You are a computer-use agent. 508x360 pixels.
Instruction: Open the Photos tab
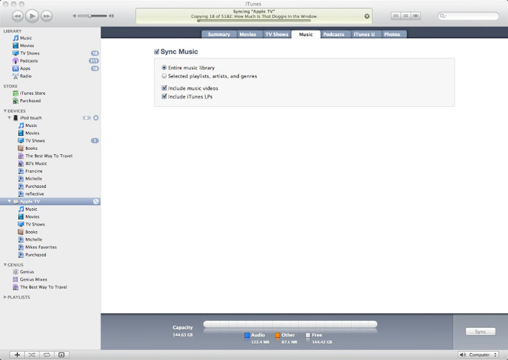coord(392,34)
